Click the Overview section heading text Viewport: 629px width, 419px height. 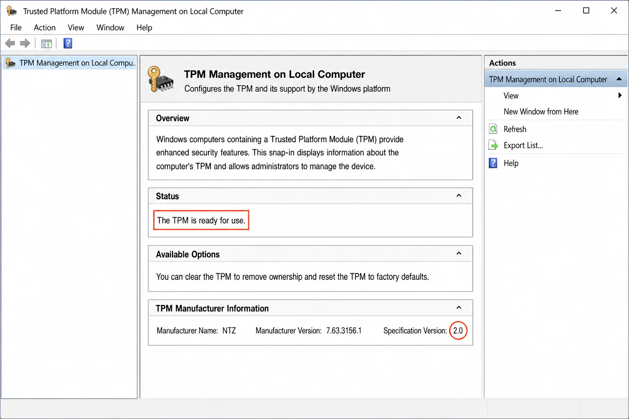coord(172,118)
